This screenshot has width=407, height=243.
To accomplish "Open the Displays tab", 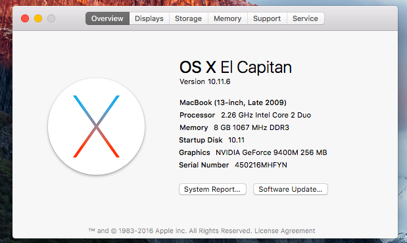I will 149,18.
